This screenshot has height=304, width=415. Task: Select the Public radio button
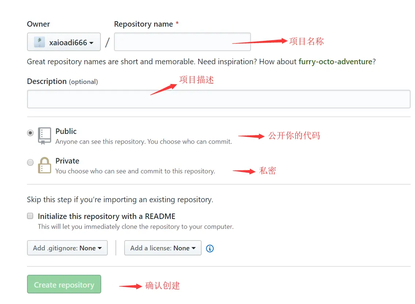(30, 133)
